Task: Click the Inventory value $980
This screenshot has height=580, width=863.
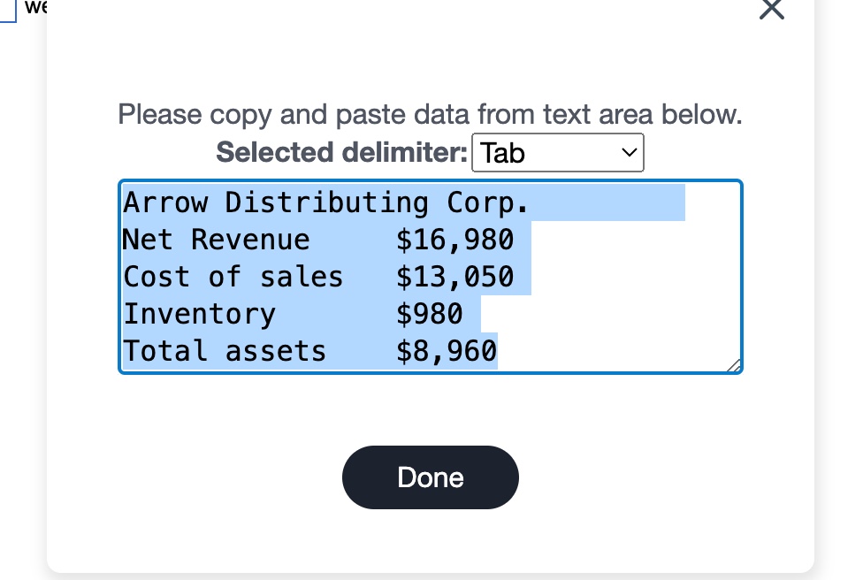Action: tap(428, 314)
